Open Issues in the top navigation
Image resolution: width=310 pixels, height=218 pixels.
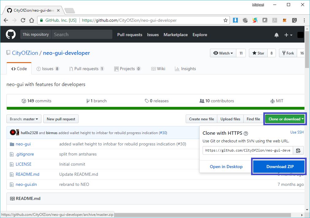(153, 35)
